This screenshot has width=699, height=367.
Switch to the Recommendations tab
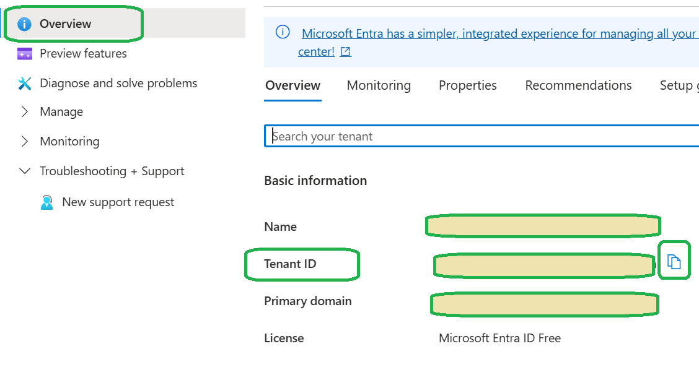(x=578, y=85)
